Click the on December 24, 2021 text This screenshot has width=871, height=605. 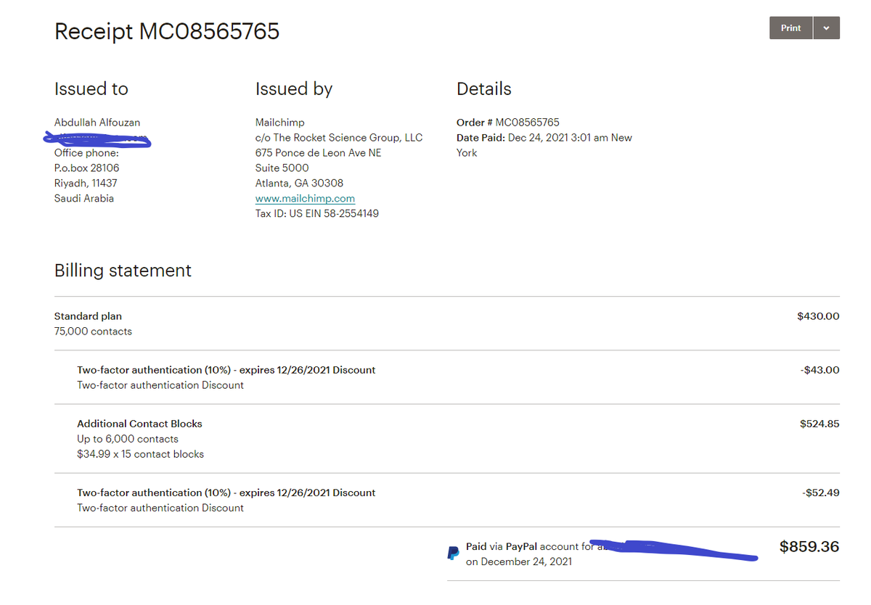pyautogui.click(x=519, y=561)
